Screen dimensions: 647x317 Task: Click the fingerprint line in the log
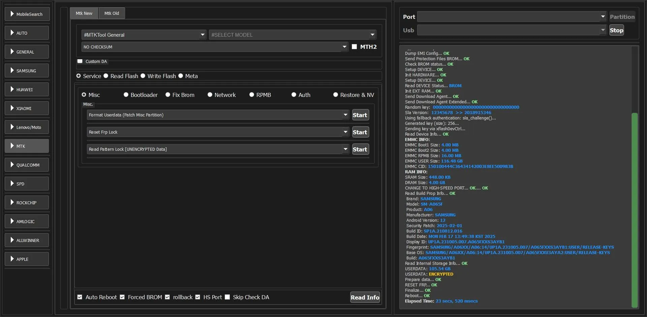(510, 247)
